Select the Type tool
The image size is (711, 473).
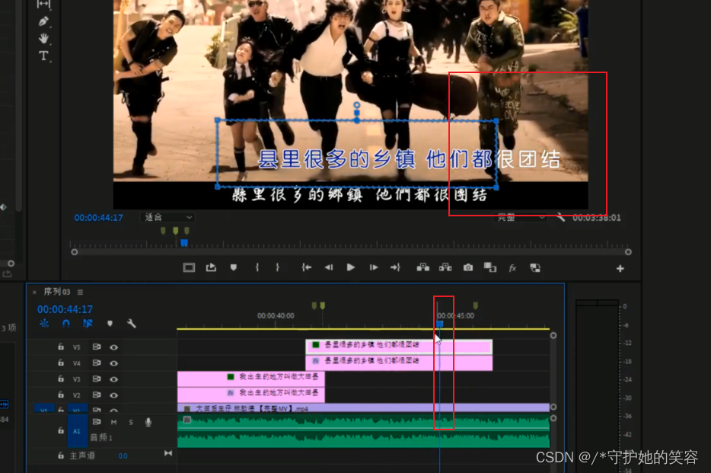[43, 56]
